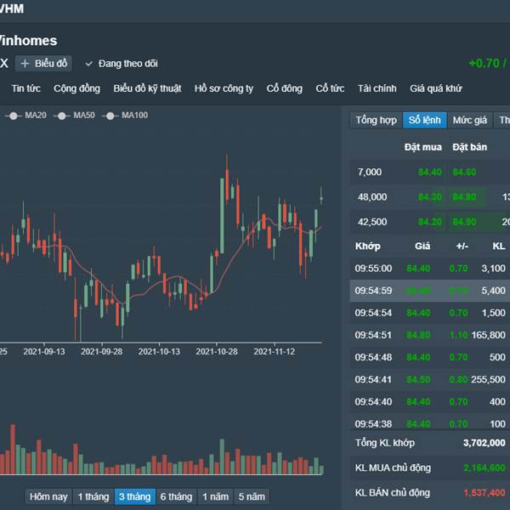Screen dimensions: 510x510
Task: Select the 09:54:38 trade row
Action: pyautogui.click(x=429, y=422)
